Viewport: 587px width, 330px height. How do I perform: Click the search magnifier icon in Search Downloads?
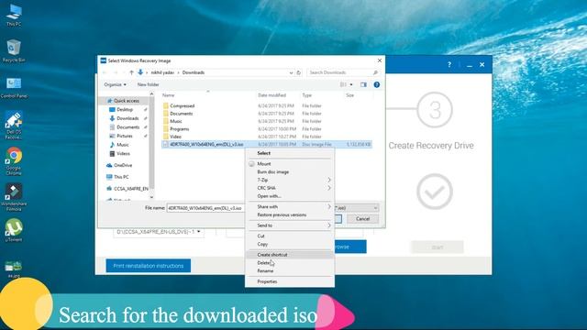375,72
